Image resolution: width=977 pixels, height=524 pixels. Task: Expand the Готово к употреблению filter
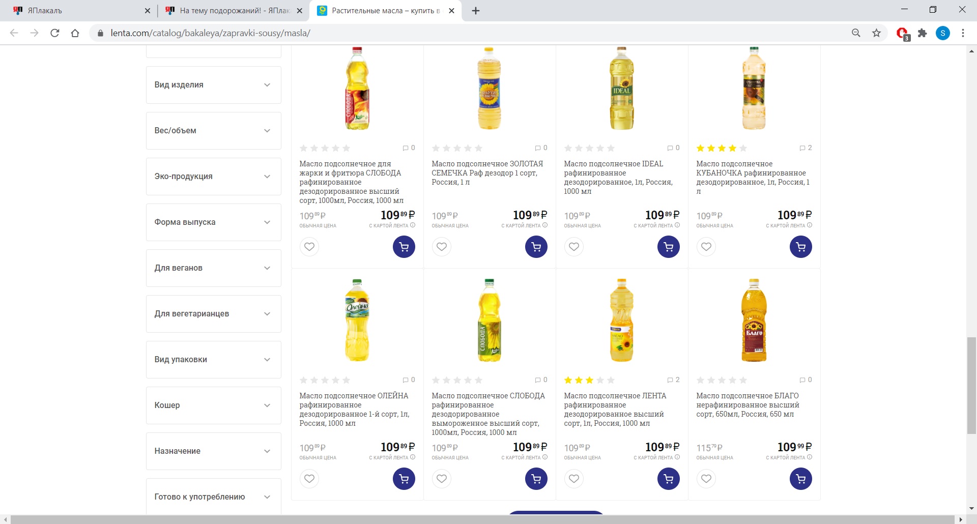pos(214,497)
